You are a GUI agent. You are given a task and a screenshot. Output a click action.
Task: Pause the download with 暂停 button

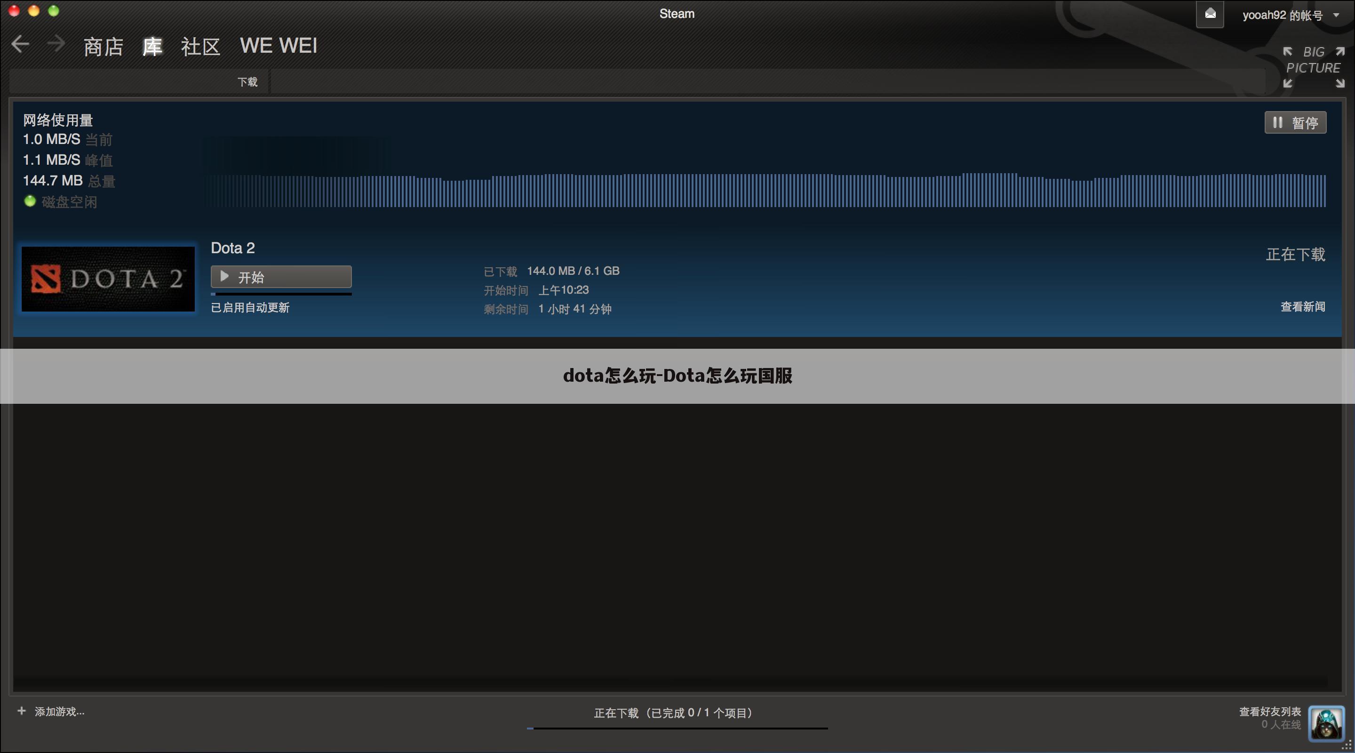1295,123
